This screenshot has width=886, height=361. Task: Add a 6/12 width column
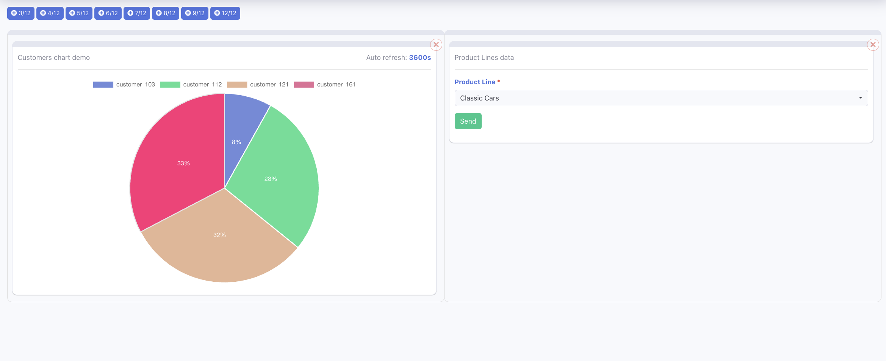[x=108, y=13]
